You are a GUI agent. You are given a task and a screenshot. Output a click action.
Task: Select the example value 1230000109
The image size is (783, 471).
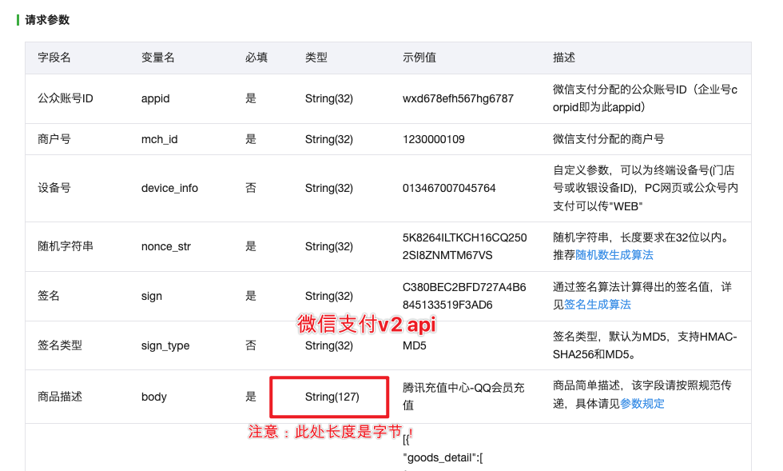point(433,139)
